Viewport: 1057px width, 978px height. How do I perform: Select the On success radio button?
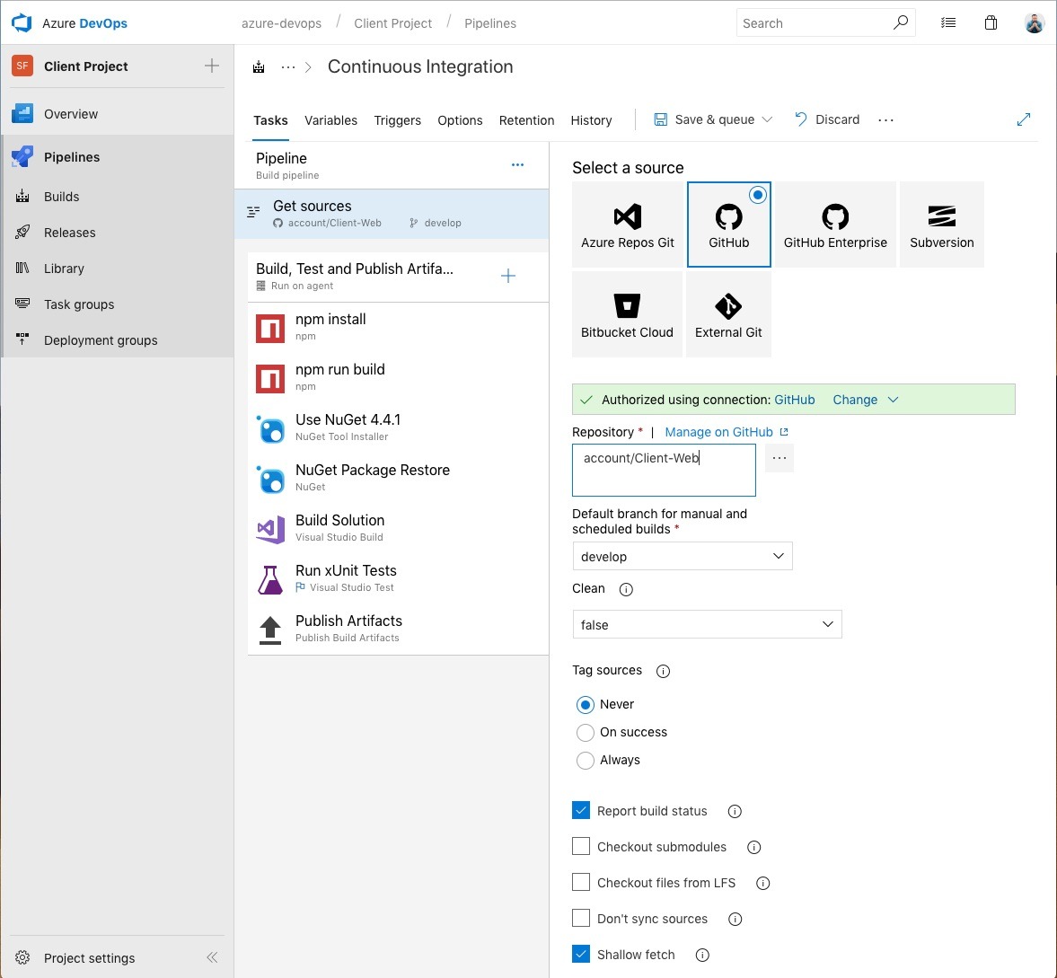[x=586, y=733]
